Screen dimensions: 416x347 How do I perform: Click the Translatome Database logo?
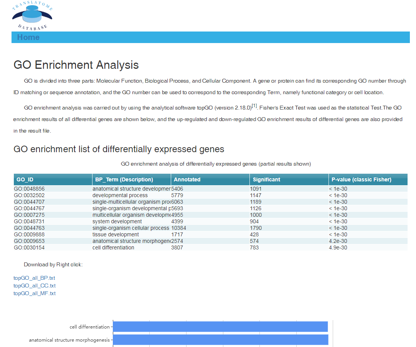tap(32, 15)
